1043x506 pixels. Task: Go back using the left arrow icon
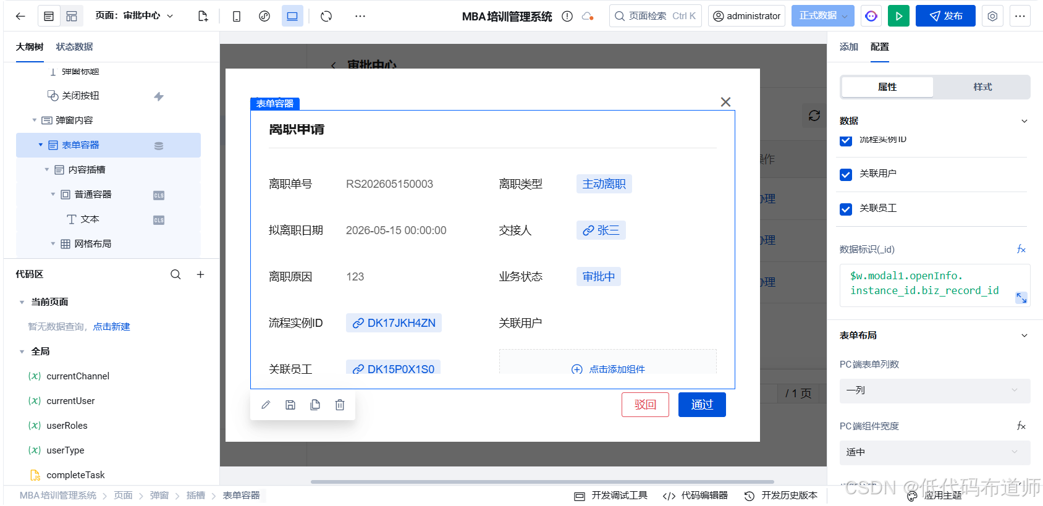point(20,16)
